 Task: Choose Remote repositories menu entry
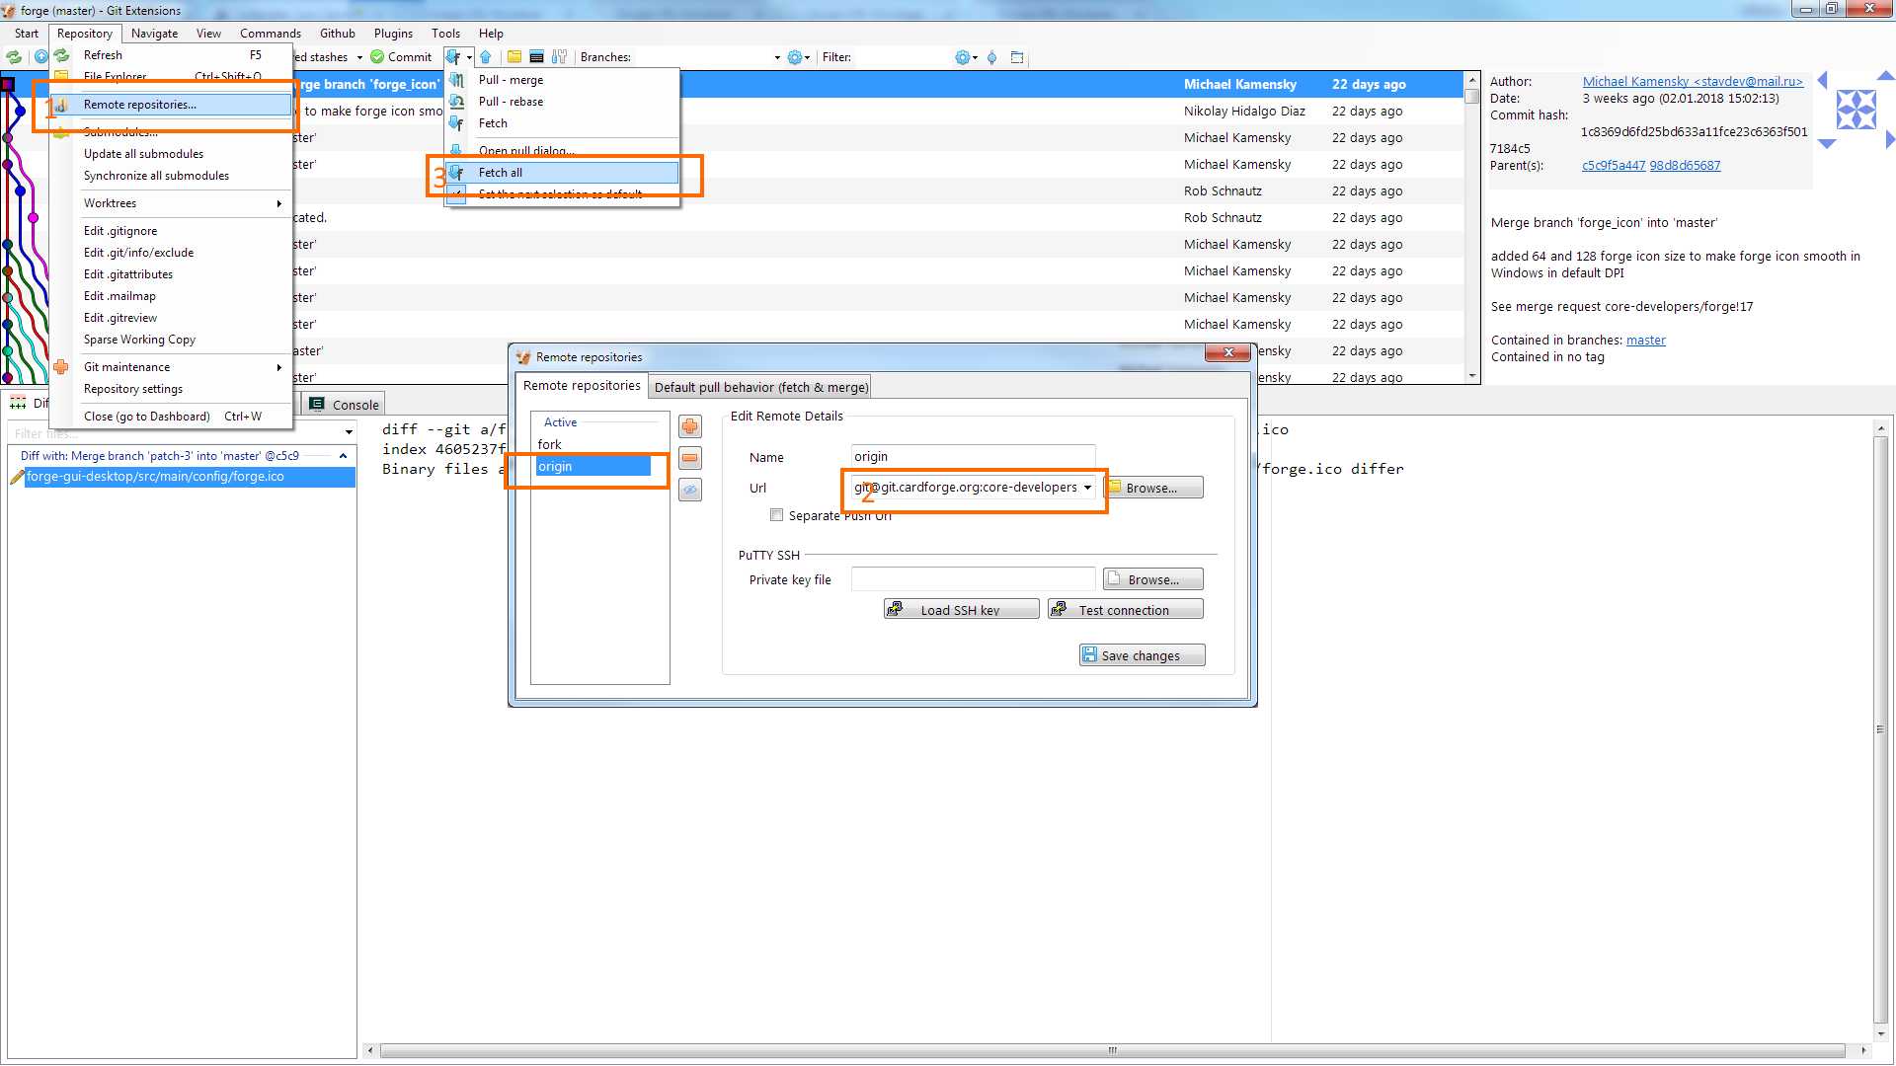tap(140, 105)
